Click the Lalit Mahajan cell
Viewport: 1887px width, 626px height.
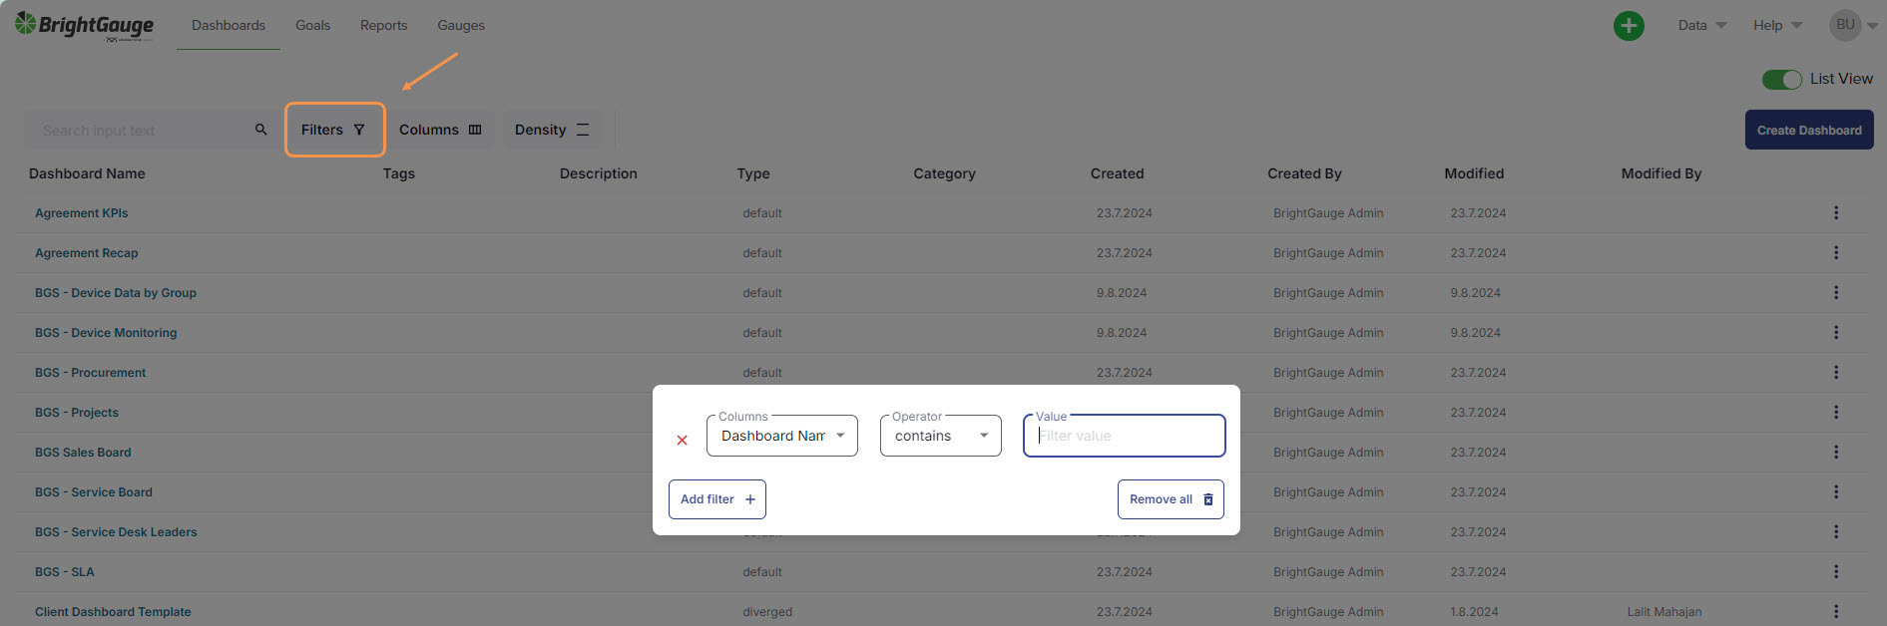tap(1664, 611)
